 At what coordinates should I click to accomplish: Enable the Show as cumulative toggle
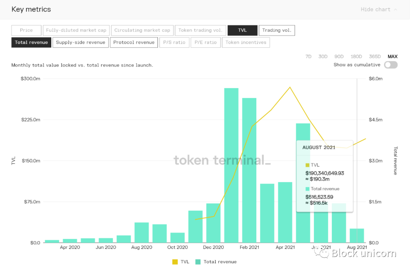pyautogui.click(x=391, y=65)
